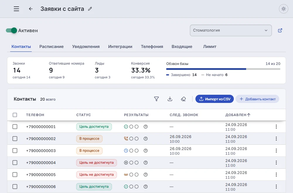Viewport: 293px width, 193px height.
Task: Select checkbox for +79000000005
Action: [15, 175]
